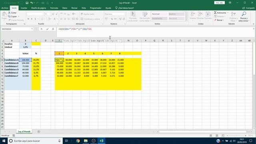This screenshot has height=144, width=256.
Task: Collapse the ribbon with the chevron
Action: pos(253,24)
